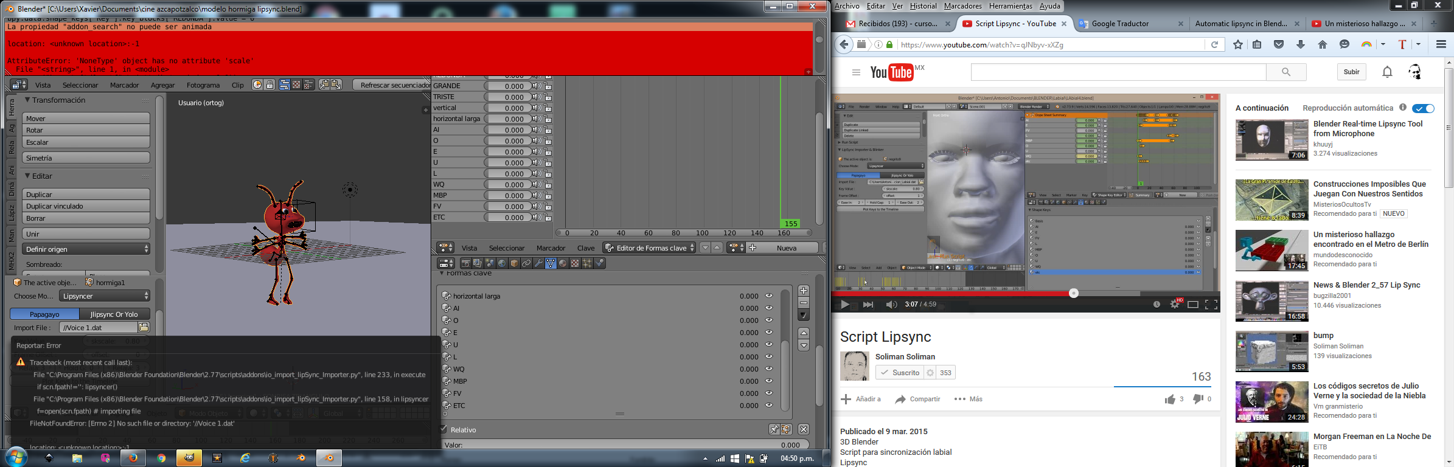The image size is (1454, 467).
Task: Toggle visibility of MBP shape key
Action: [x=769, y=381]
